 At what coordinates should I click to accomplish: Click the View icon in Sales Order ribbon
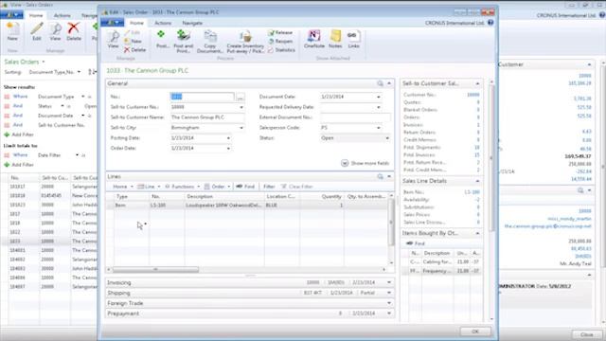(x=113, y=40)
